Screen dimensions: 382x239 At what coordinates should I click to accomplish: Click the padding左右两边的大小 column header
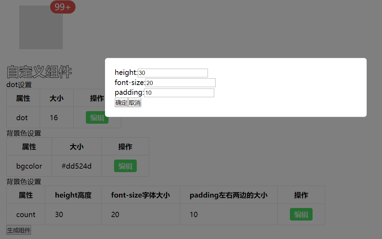coord(229,195)
